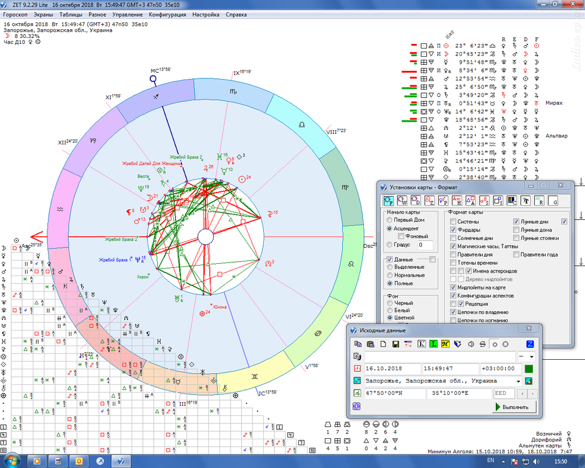This screenshot has width=585, height=468.
Task: Select the Нормальные data radio button
Action: click(x=390, y=276)
